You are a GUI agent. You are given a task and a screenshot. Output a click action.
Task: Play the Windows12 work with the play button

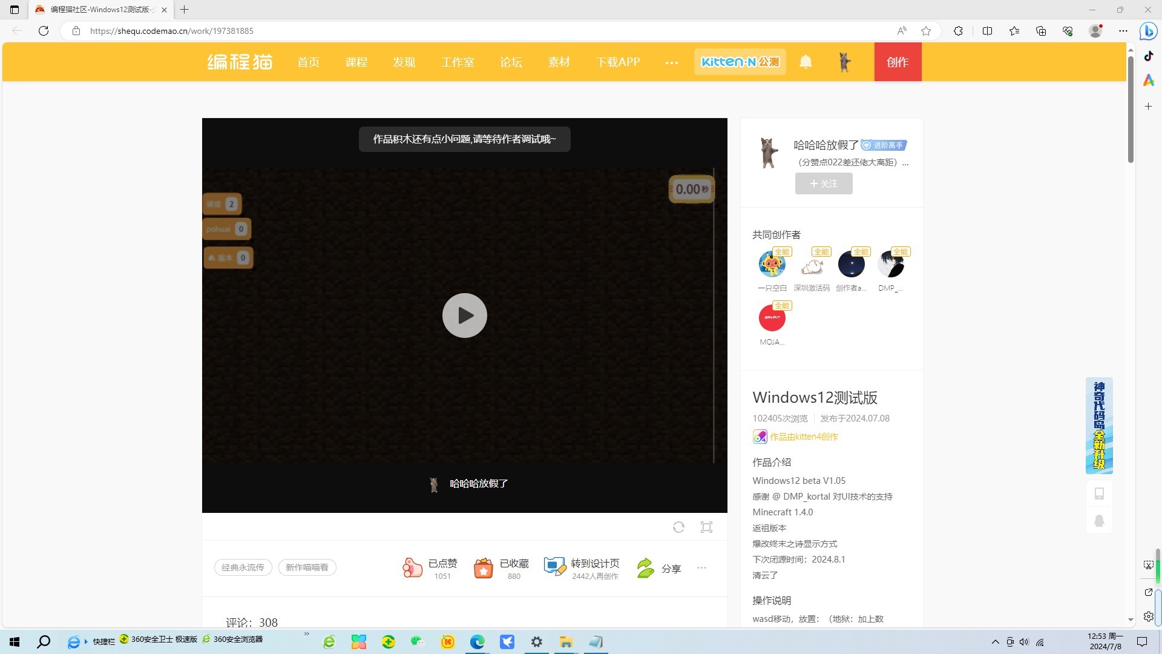click(x=464, y=315)
